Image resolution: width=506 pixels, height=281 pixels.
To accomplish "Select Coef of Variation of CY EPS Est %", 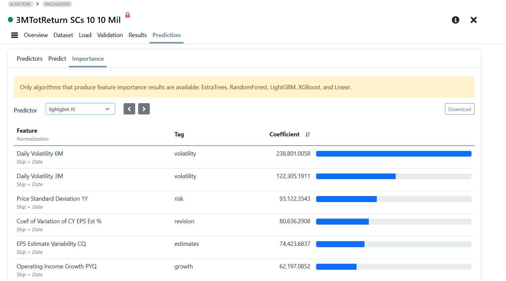I will click(59, 221).
